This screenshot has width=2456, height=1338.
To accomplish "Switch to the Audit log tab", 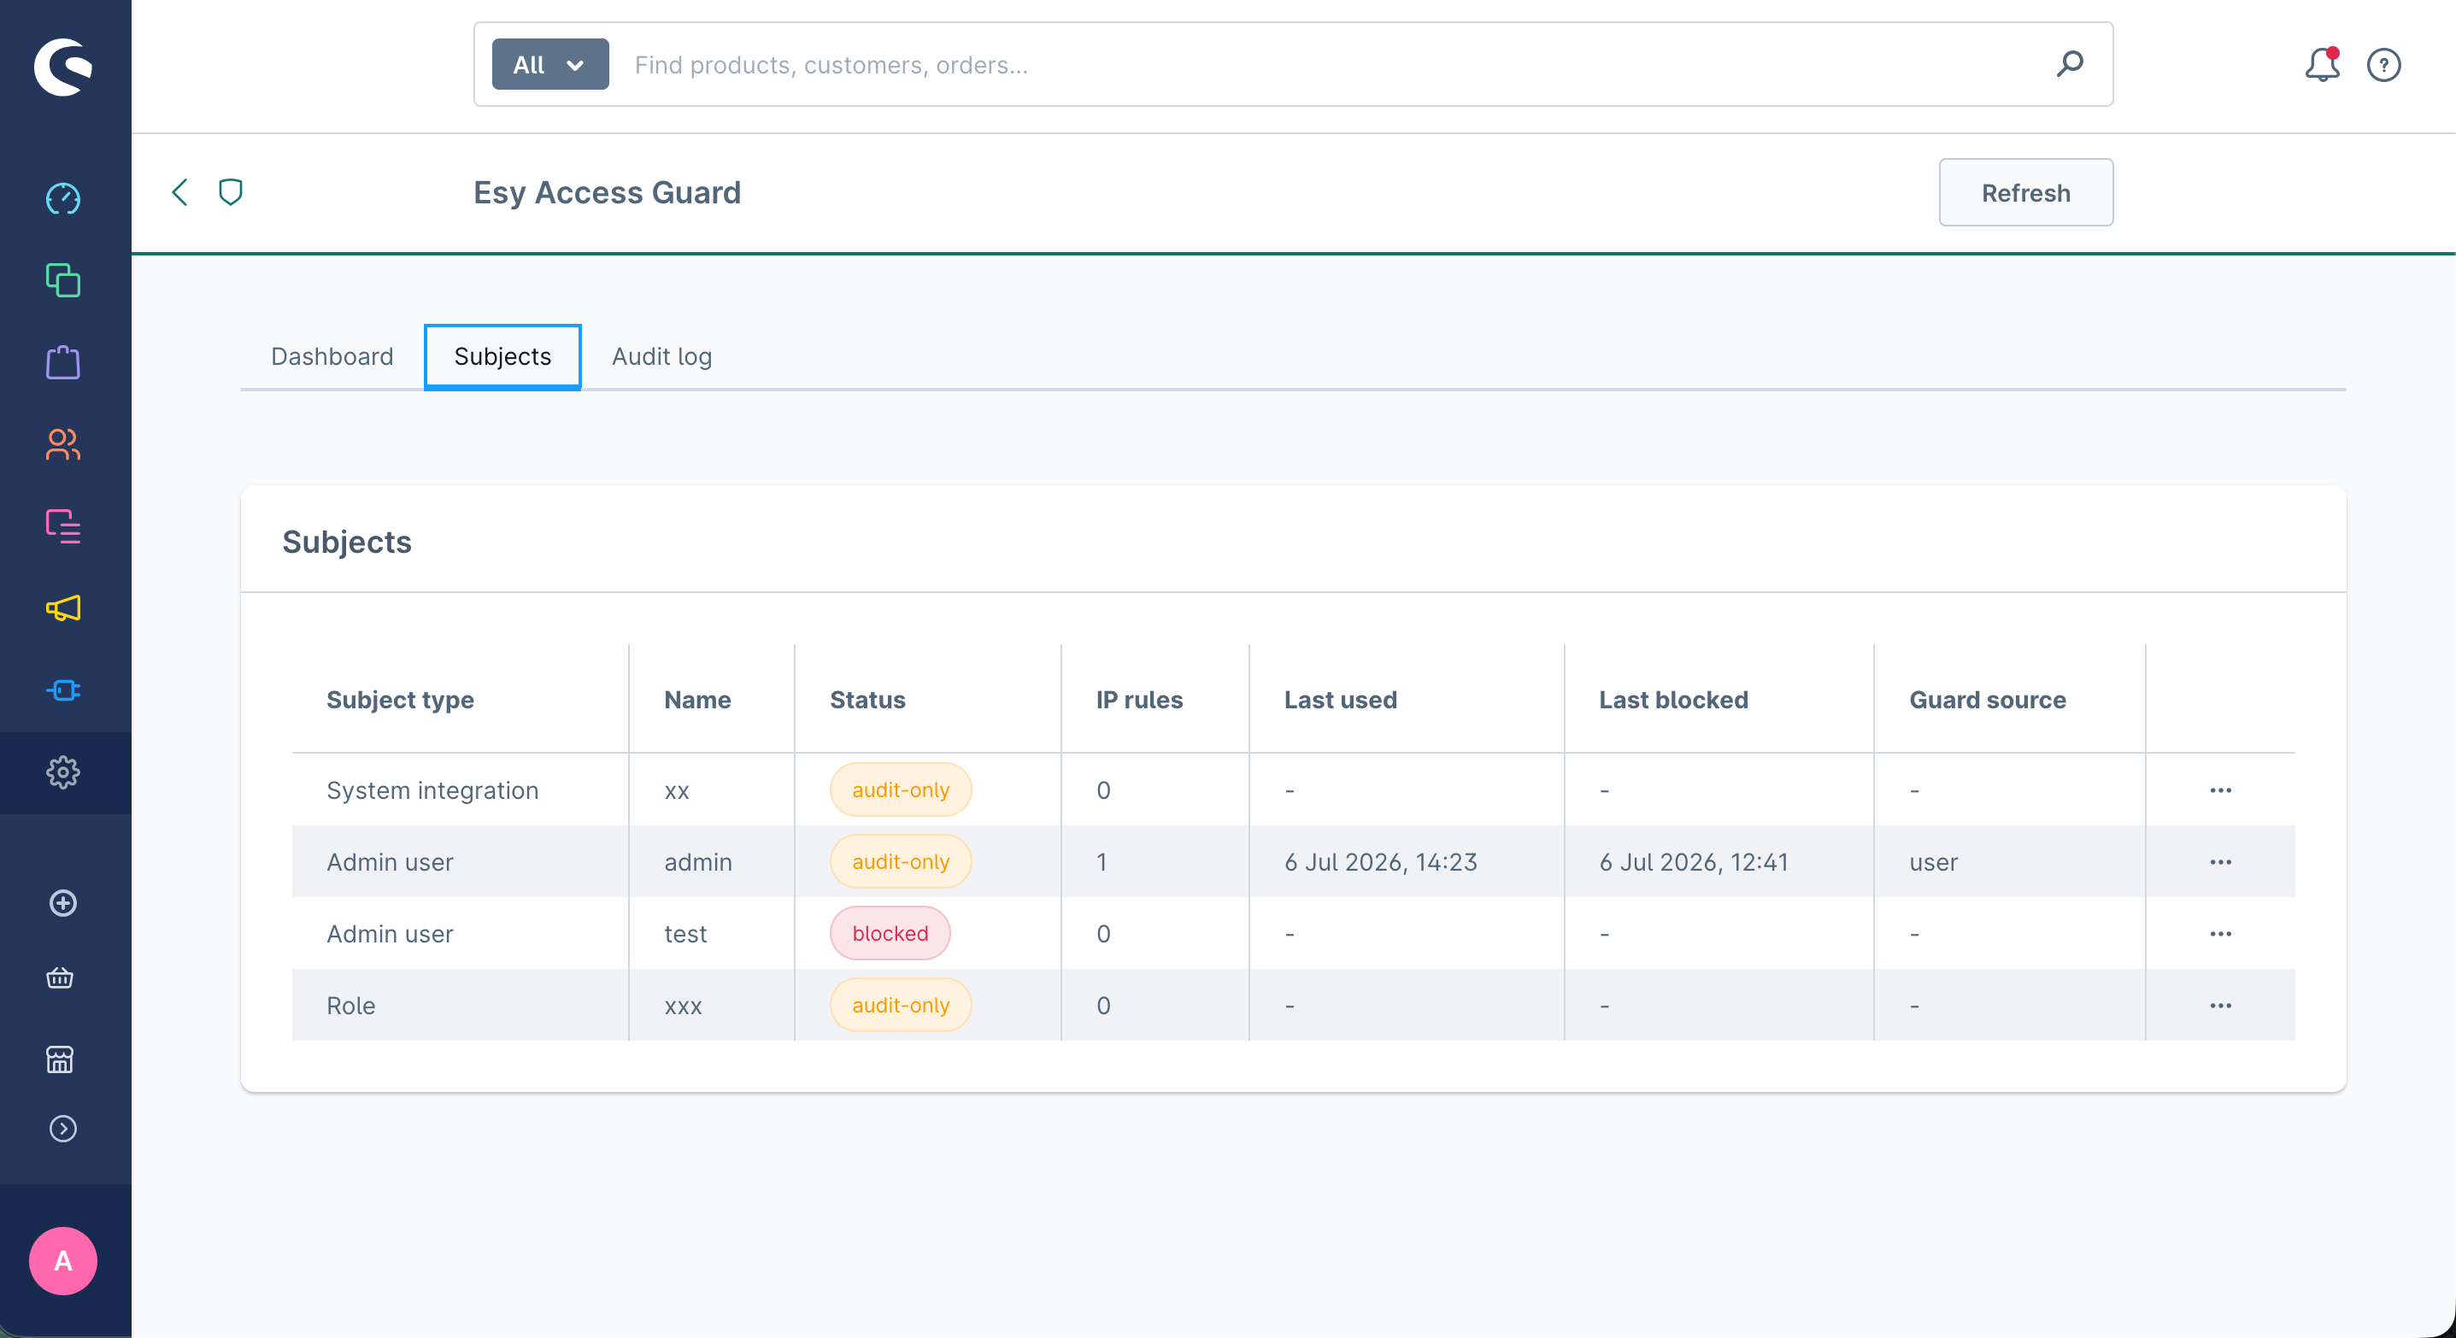I will pyautogui.click(x=661, y=356).
